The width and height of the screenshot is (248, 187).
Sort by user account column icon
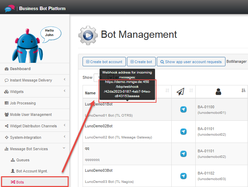218,91
